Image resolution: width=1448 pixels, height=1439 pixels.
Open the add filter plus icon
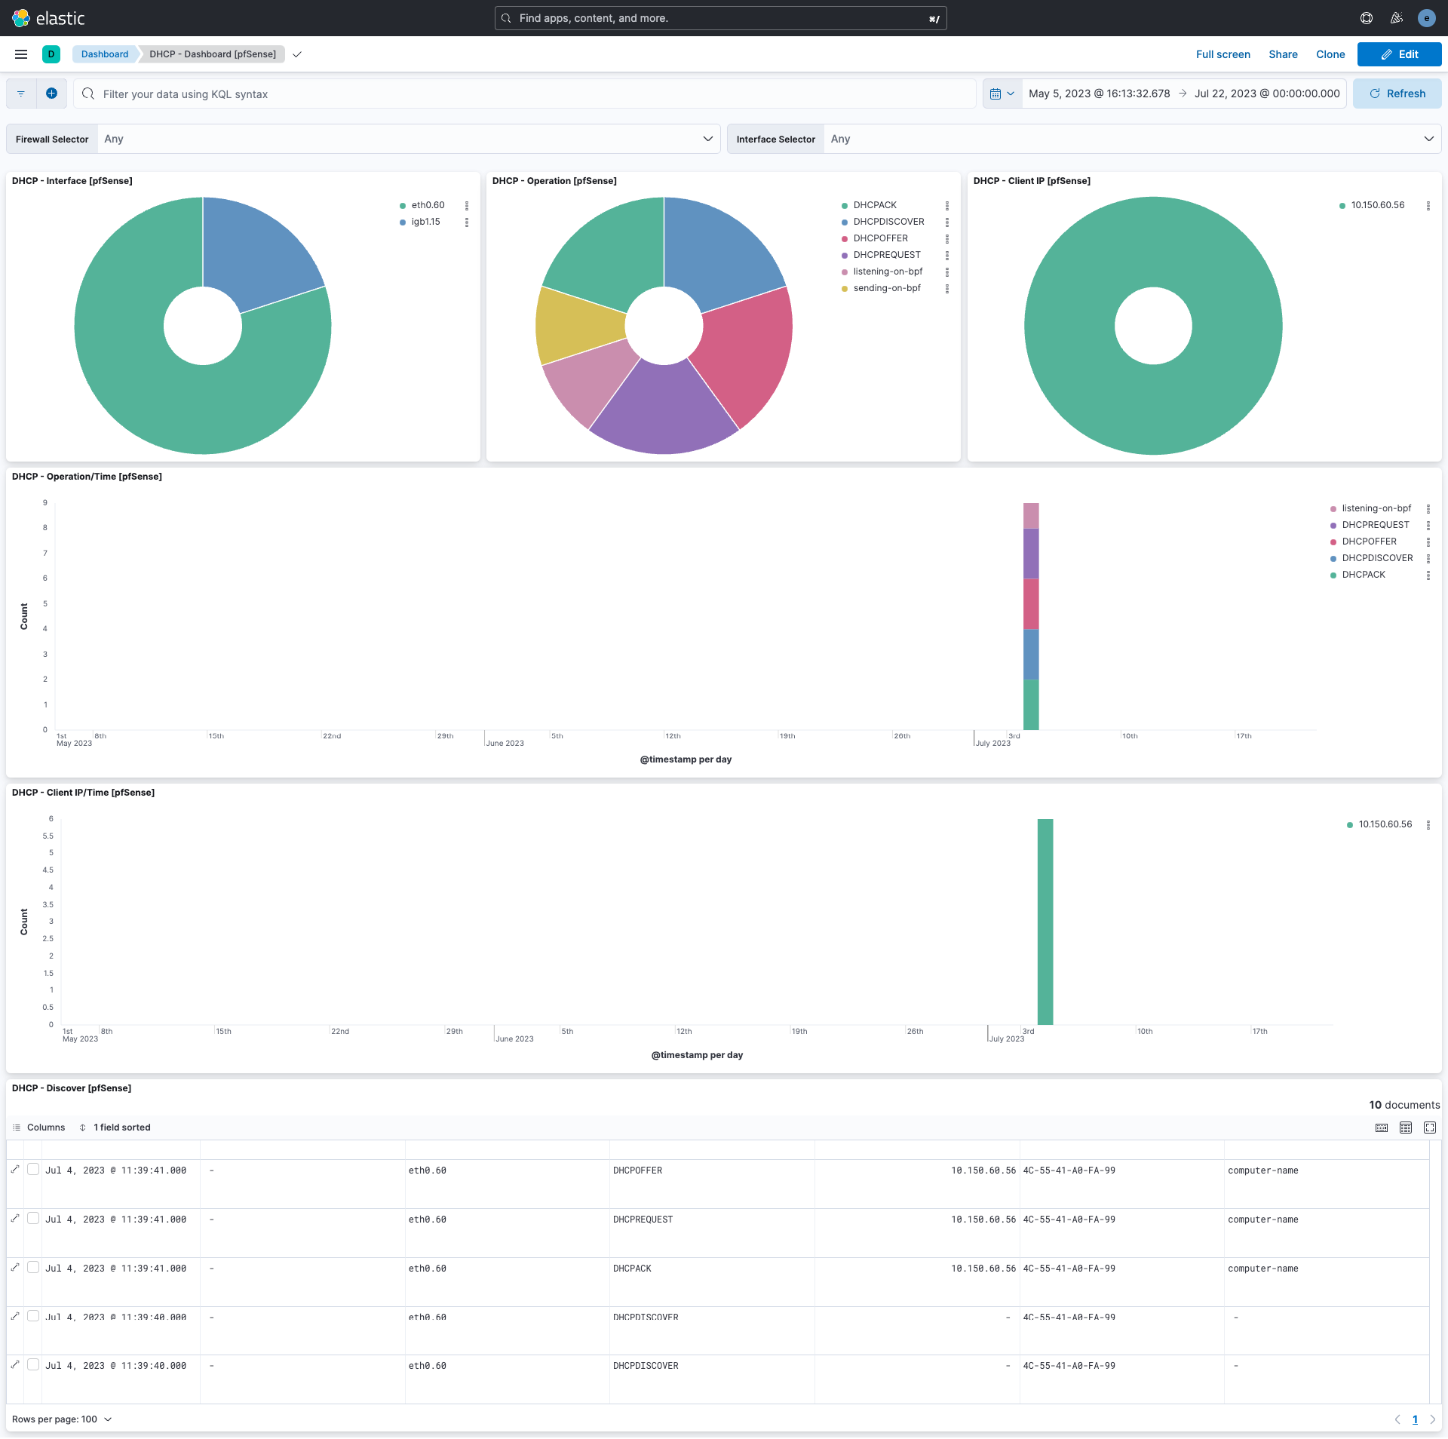(52, 93)
